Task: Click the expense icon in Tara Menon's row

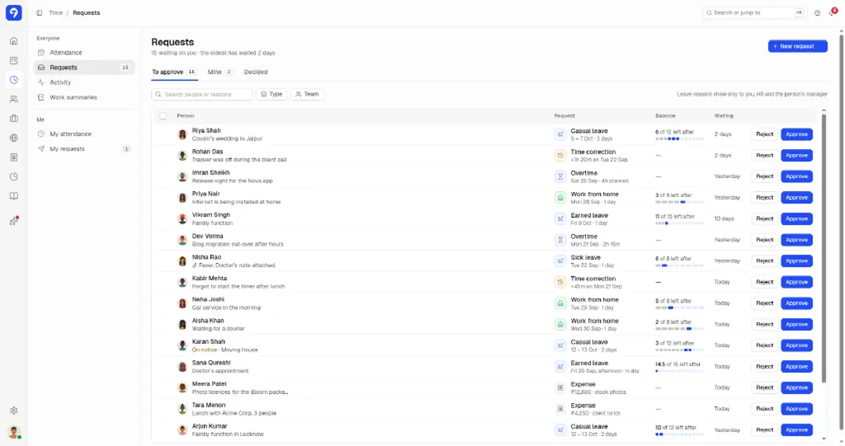Action: (561, 409)
